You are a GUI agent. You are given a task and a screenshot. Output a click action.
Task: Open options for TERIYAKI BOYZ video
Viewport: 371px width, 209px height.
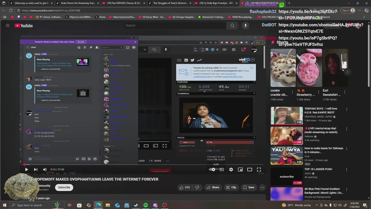click(347, 109)
